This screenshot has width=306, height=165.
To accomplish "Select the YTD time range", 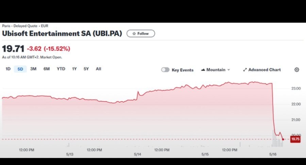I will click(x=61, y=69).
